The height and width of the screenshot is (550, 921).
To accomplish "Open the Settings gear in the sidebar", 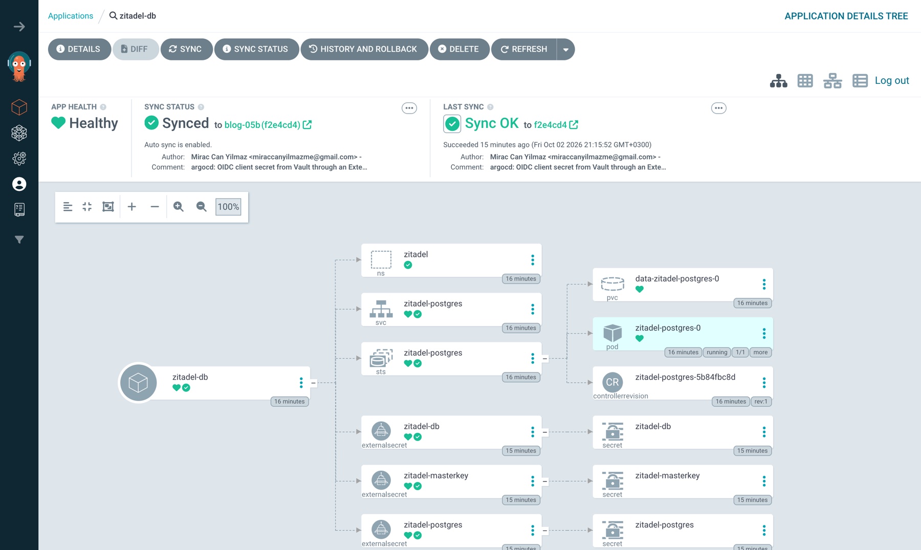I will (x=19, y=159).
